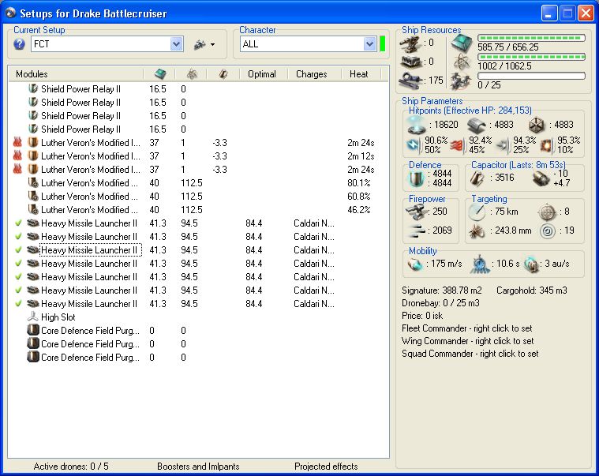Toggle the last Heavy Missile Launcher II checkmark
599x476 pixels.
pos(18,304)
